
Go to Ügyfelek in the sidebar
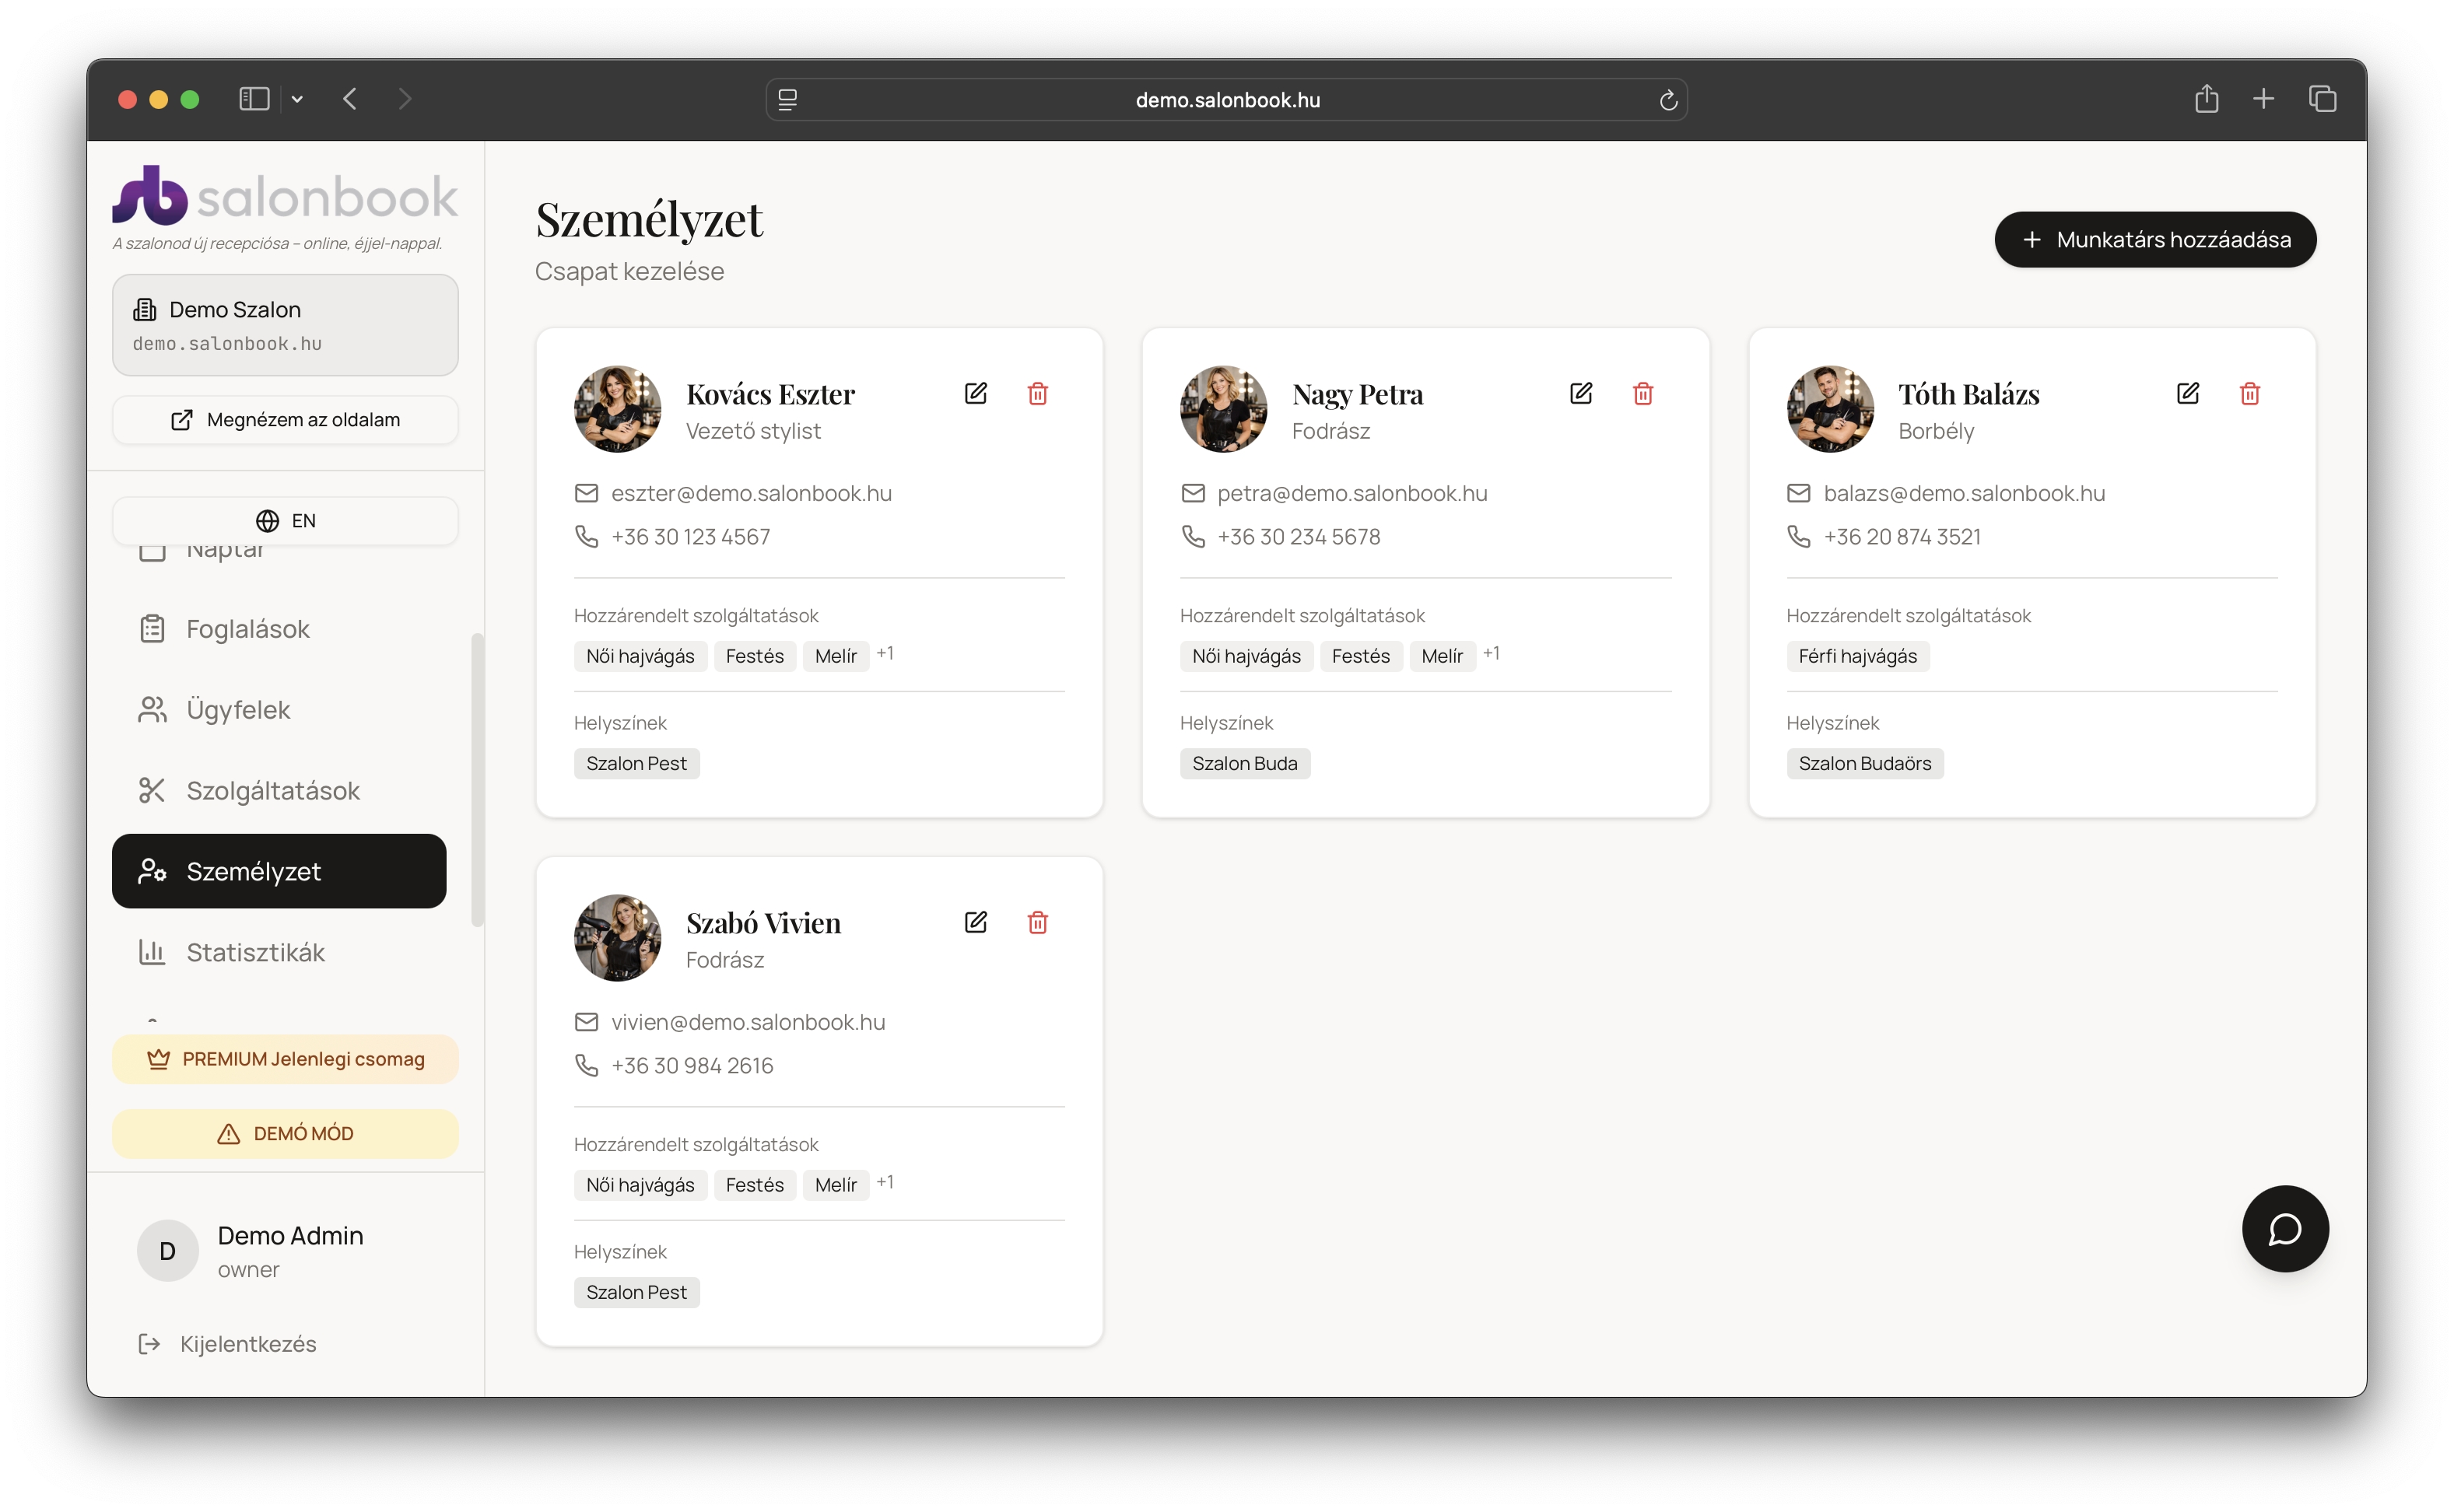[279, 710]
